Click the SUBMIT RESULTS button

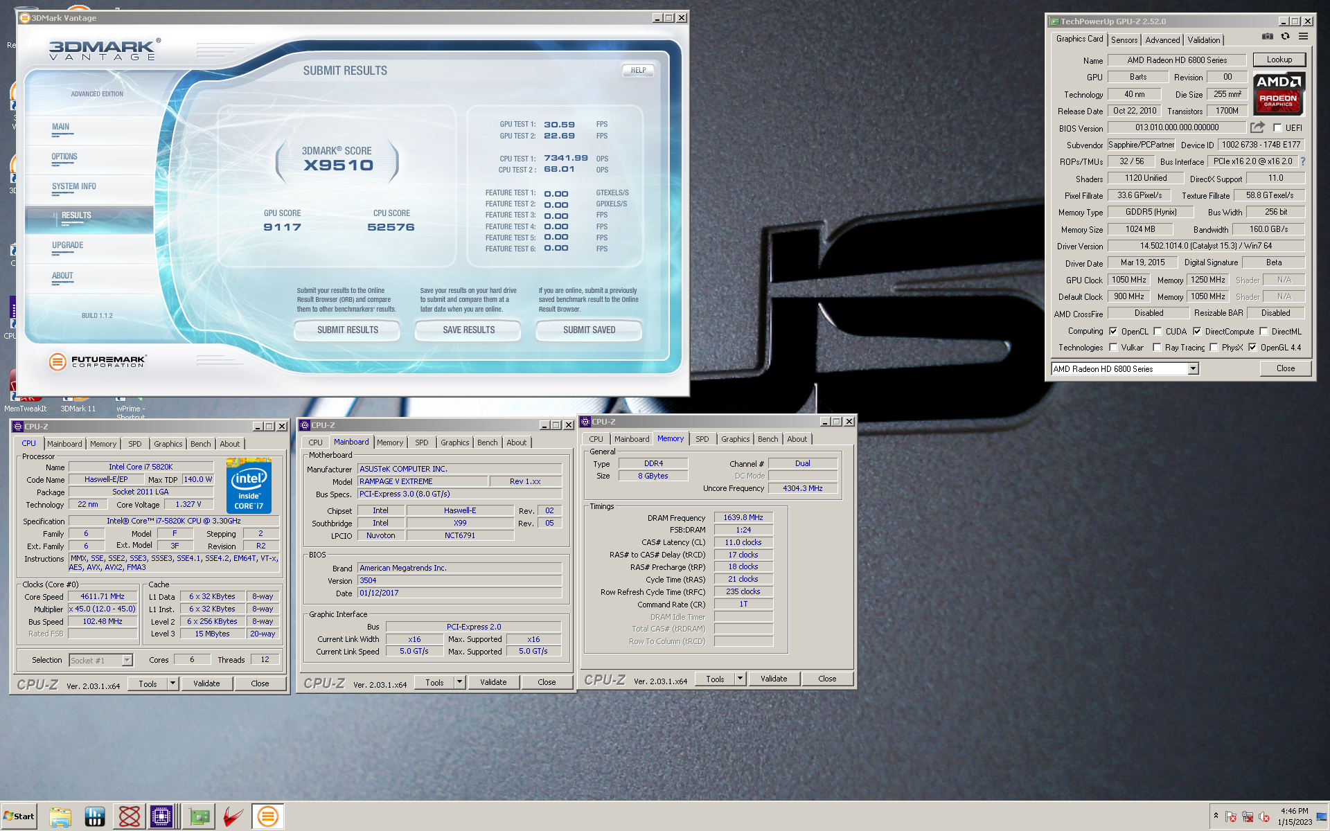348,330
